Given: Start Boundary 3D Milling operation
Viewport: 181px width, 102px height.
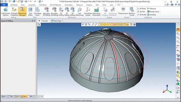Looking at the screenshot, I should [46, 12].
